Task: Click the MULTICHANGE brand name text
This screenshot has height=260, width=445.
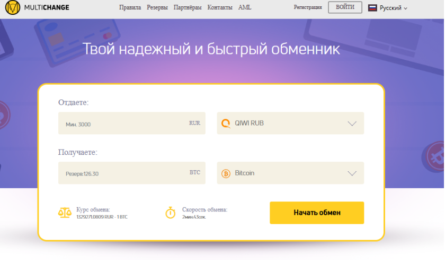Action: click(47, 7)
